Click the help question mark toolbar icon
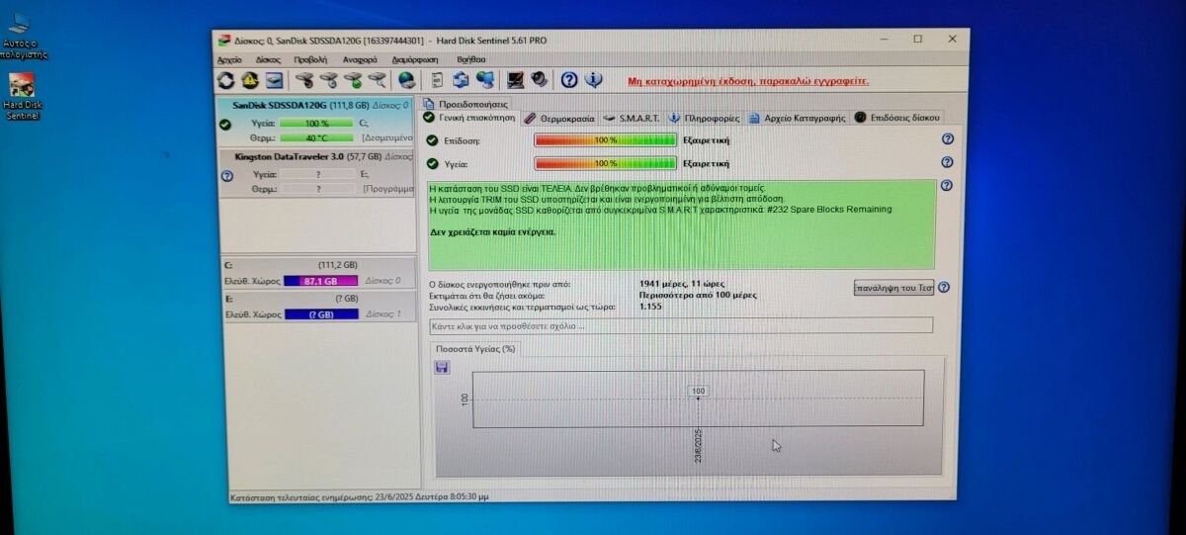1186x535 pixels. pos(569,80)
